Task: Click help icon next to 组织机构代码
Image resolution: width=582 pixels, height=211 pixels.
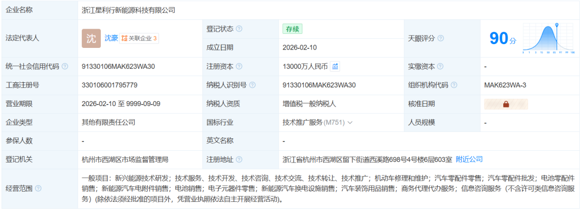Action: (454, 85)
